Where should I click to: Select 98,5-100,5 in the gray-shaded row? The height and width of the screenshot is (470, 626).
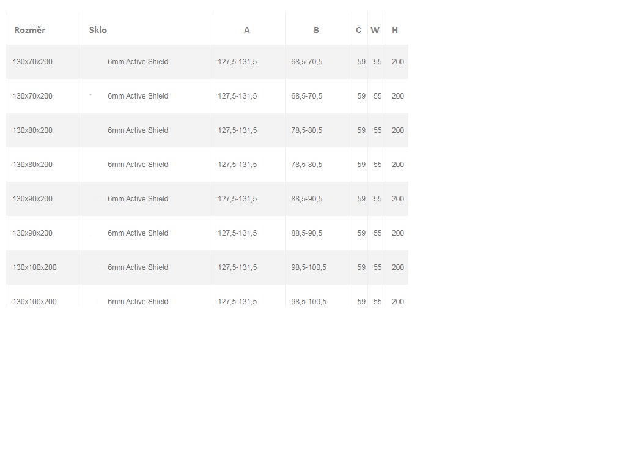309,267
